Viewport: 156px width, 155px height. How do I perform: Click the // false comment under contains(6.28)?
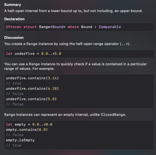[15, 94]
